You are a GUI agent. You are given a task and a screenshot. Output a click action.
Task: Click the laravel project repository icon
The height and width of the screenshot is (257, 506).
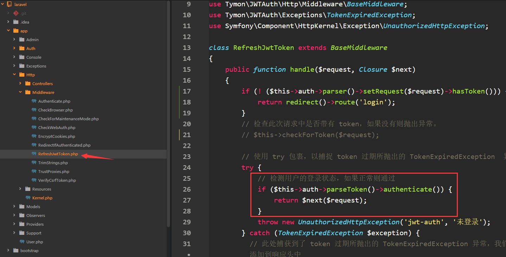click(9, 5)
